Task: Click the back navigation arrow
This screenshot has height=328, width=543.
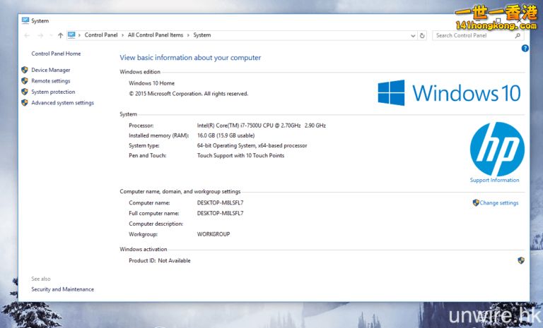Action: [x=27, y=35]
